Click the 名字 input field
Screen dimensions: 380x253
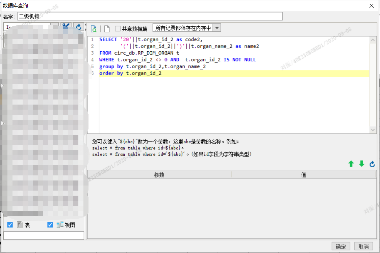point(150,16)
